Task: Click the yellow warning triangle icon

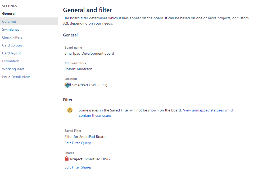Action: [70, 110]
